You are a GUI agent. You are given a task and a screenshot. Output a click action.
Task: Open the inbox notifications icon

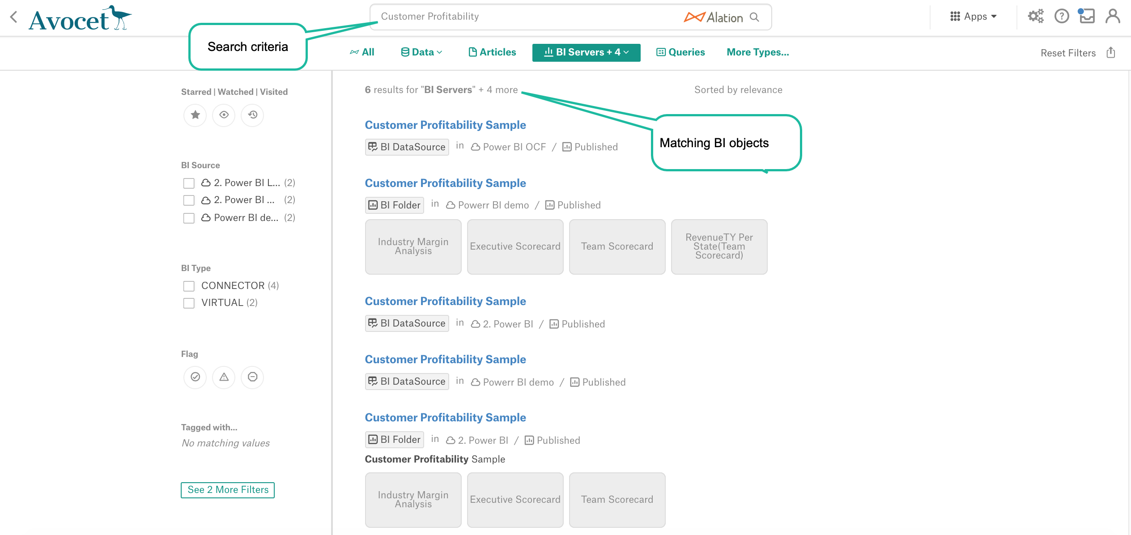tap(1086, 16)
